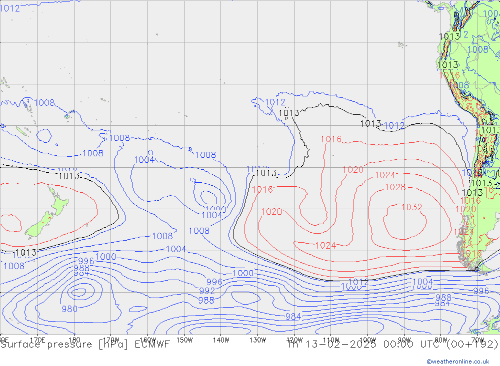Open the weatheronline.co.uk copyright link
This screenshot has height=366, width=500.
(458, 362)
